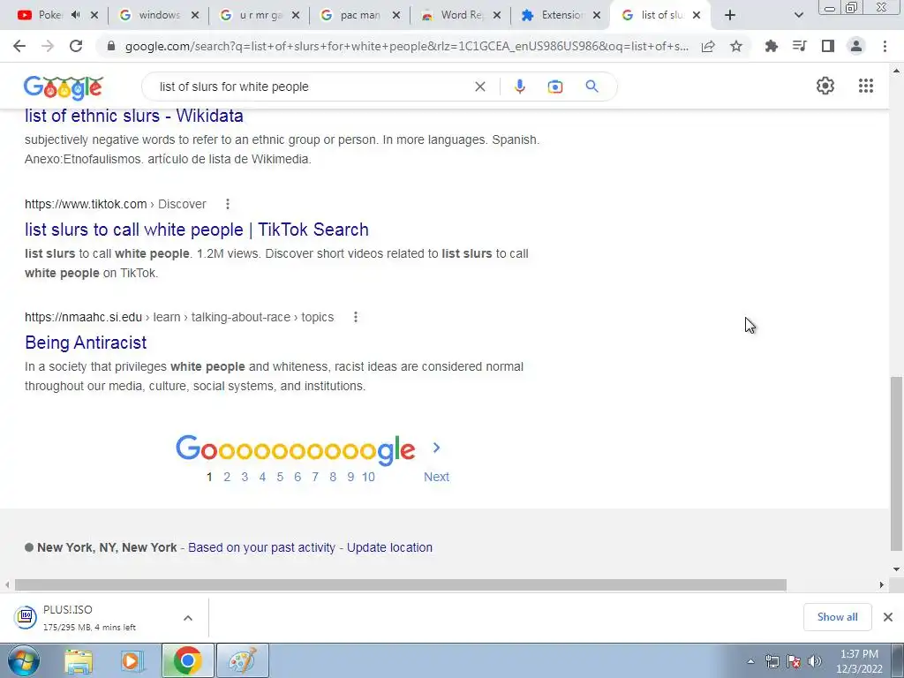Clear the search box text
Screen dimensions: 904x678
tap(479, 87)
